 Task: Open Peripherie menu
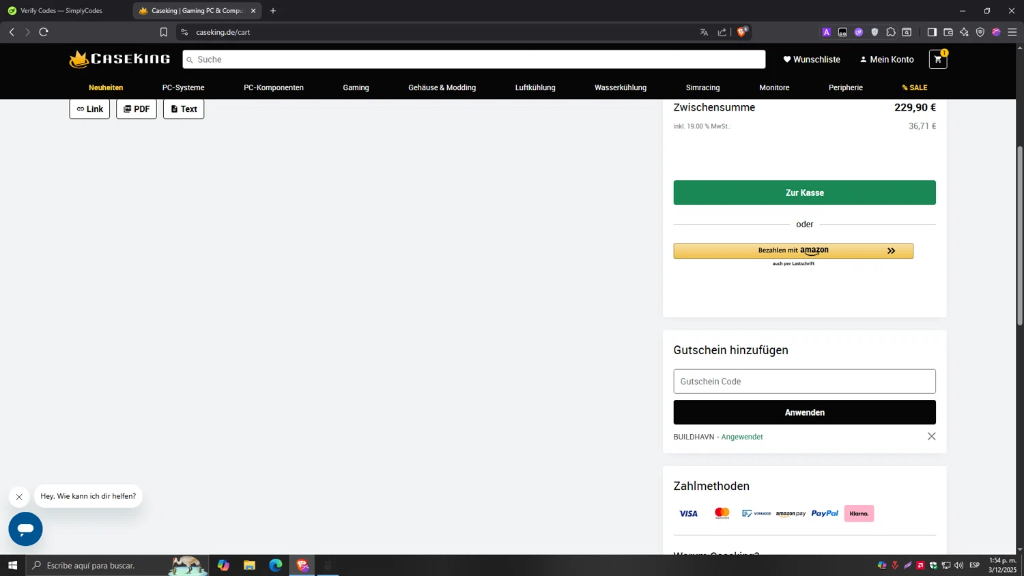coord(845,87)
